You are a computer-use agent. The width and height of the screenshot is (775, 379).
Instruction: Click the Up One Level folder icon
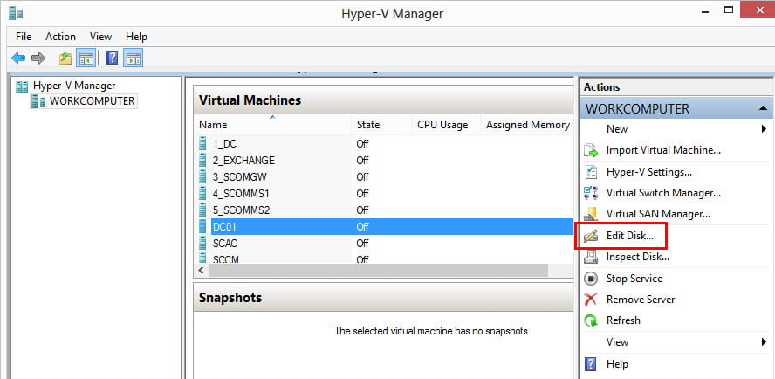(x=65, y=59)
